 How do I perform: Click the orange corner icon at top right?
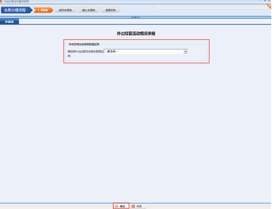[x=269, y=7]
